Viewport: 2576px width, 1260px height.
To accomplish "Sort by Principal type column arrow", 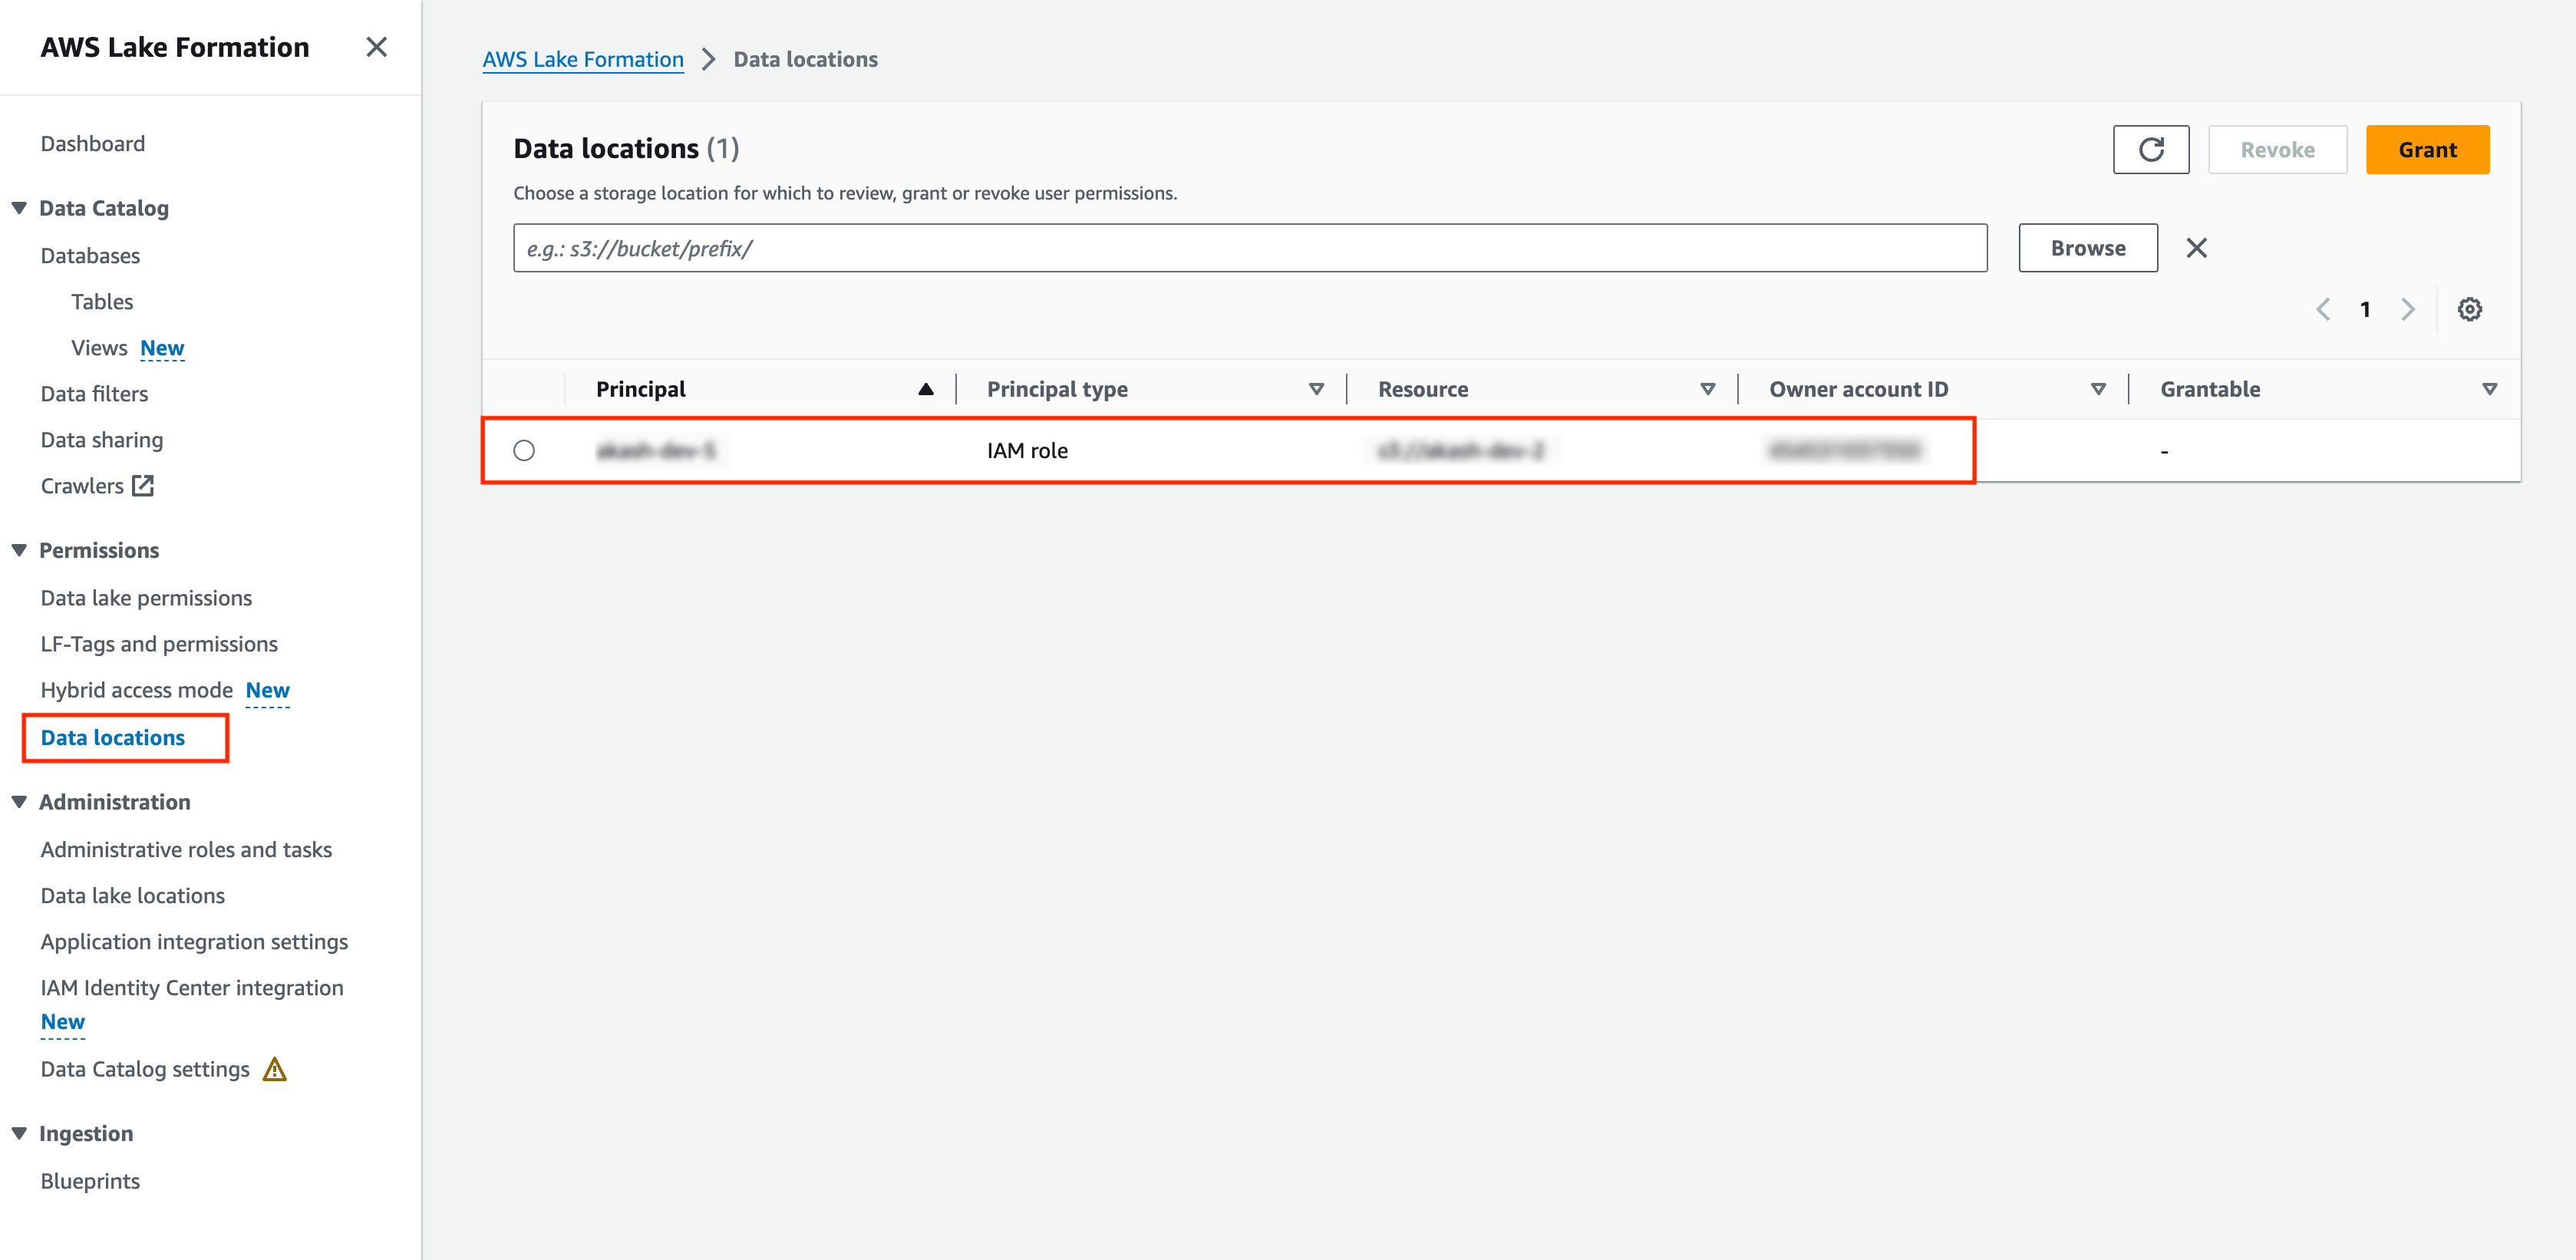I will (x=1316, y=389).
